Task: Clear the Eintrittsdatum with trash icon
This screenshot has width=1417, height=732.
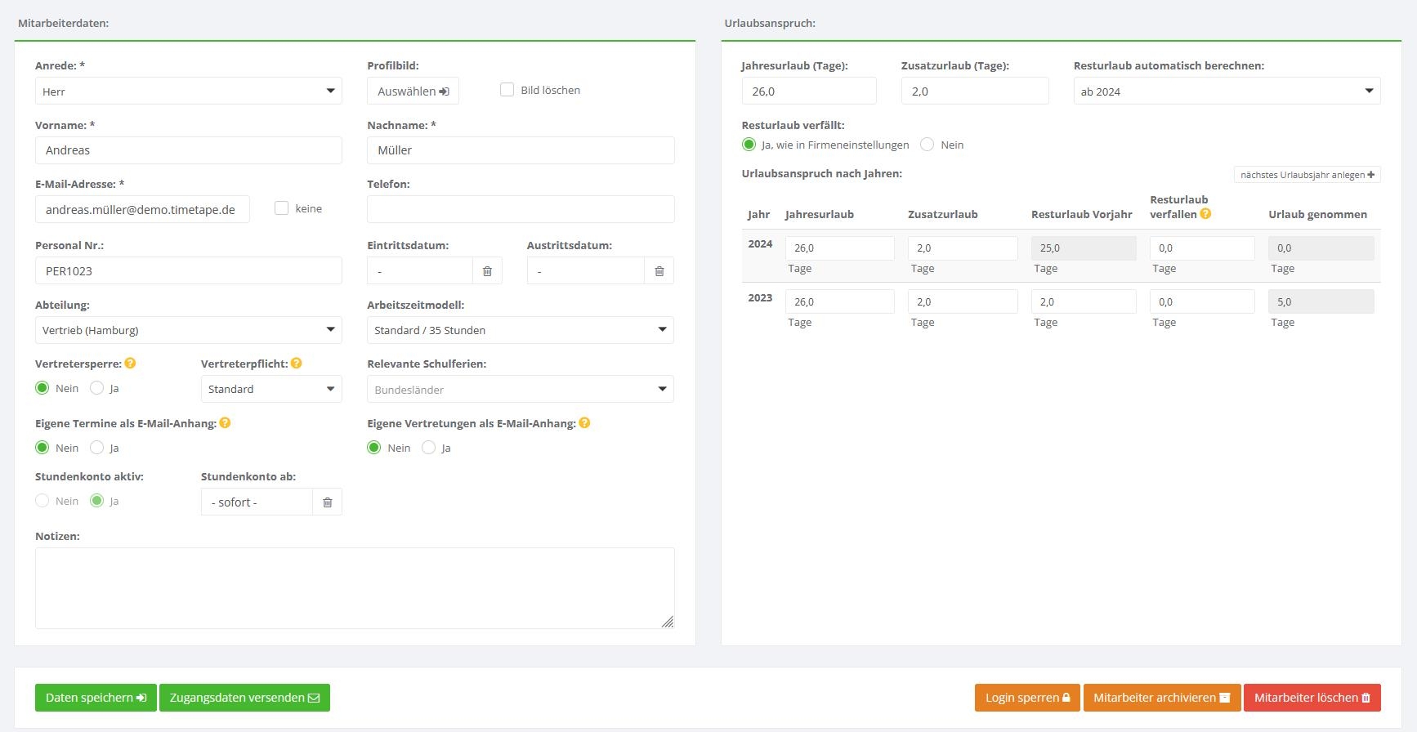Action: (487, 271)
